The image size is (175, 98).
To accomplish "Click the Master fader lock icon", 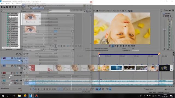I will (x=164, y=49).
